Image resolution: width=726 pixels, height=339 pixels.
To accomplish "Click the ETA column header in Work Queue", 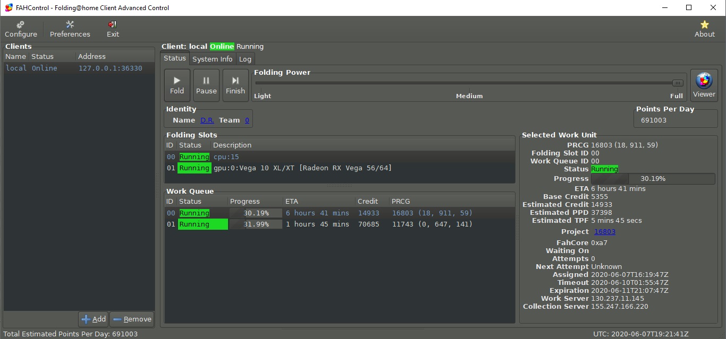I will [x=319, y=202].
